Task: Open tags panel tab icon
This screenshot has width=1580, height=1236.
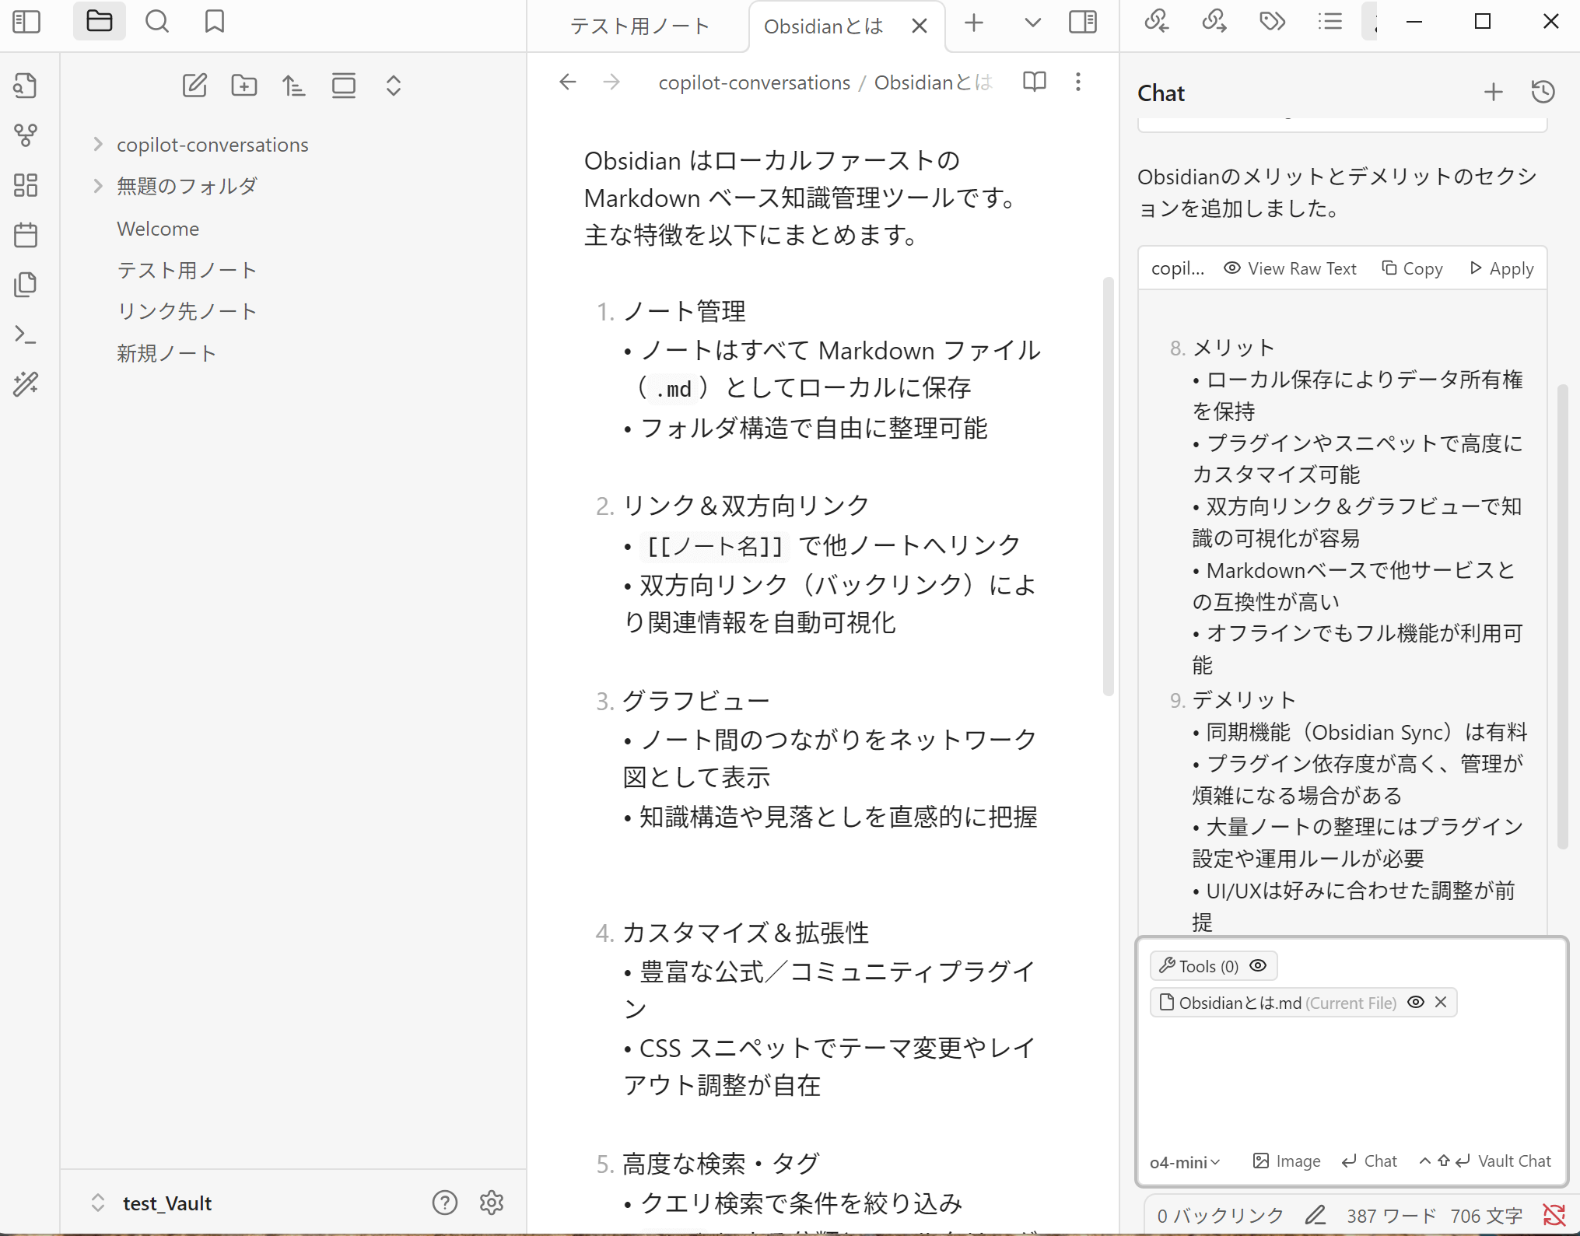Action: point(1273,22)
